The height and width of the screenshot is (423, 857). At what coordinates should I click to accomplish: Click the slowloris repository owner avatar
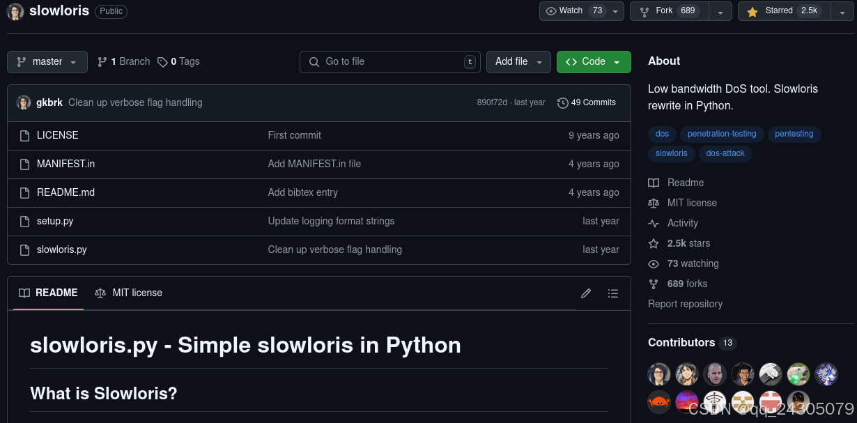[15, 11]
